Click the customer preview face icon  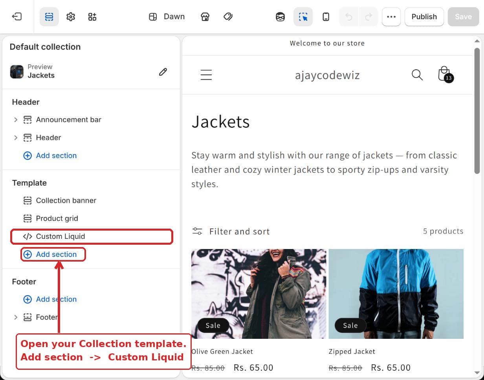[280, 17]
